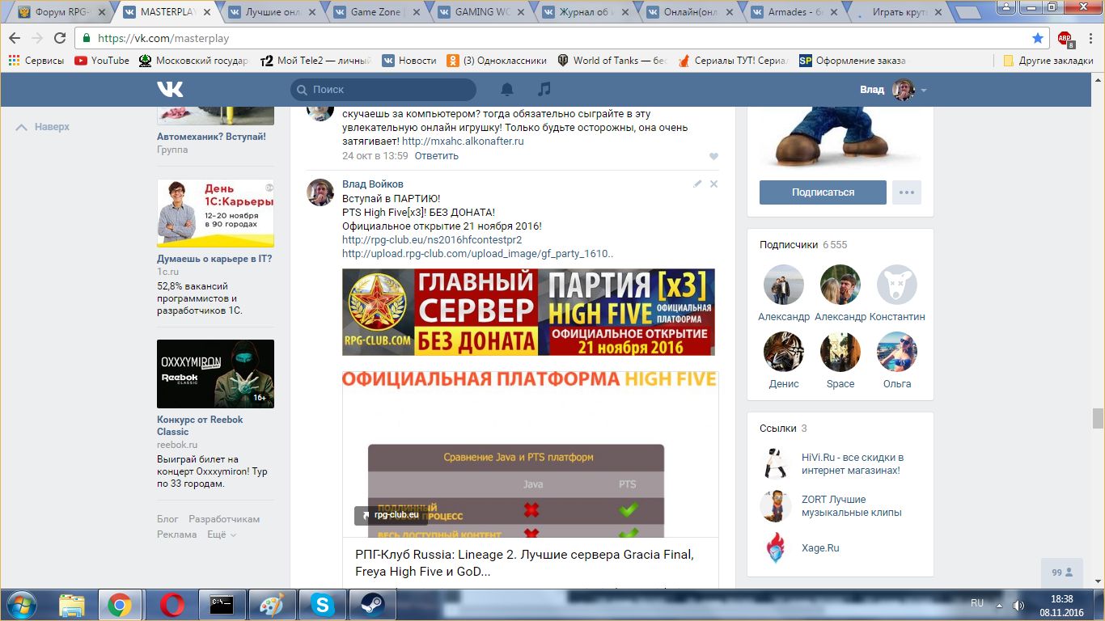Click Ответить under the comment
Image resolution: width=1105 pixels, height=621 pixels.
pos(437,155)
